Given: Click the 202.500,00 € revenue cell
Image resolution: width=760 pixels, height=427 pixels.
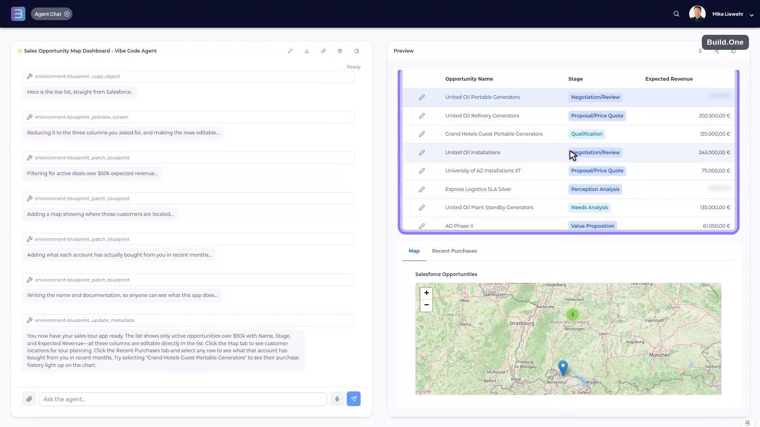Looking at the screenshot, I should click(714, 116).
